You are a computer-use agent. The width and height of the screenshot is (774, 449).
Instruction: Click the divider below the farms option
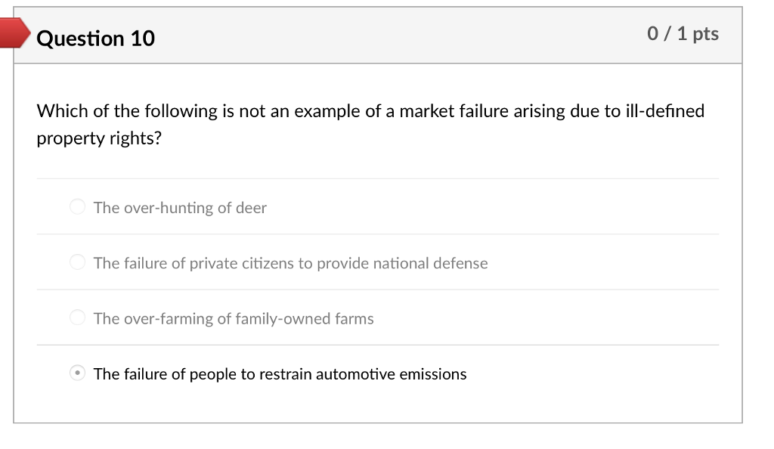tap(378, 345)
